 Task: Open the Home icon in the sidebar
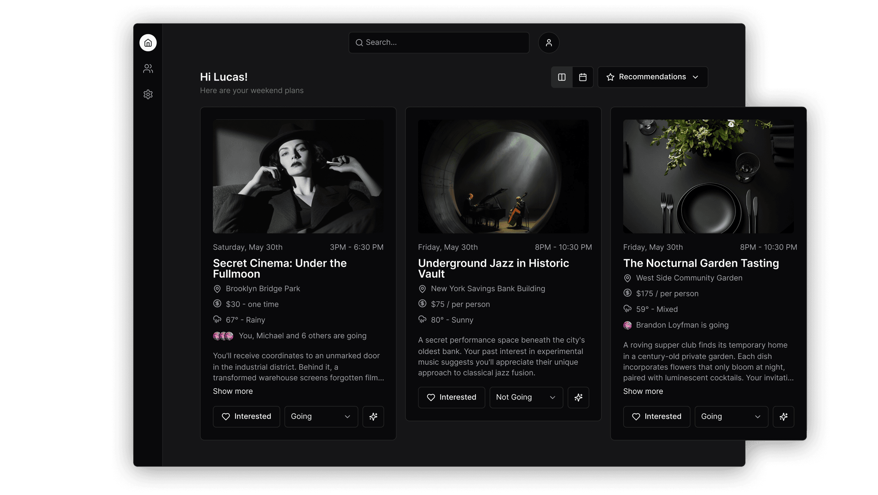pyautogui.click(x=148, y=43)
